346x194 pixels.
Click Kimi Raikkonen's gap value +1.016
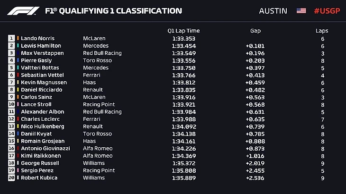pyautogui.click(x=255, y=156)
